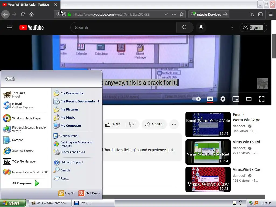Screen dimensions: 276x207
Task: Switch to Virus.Win16.Tentacle taskbar button
Action: tap(50, 203)
